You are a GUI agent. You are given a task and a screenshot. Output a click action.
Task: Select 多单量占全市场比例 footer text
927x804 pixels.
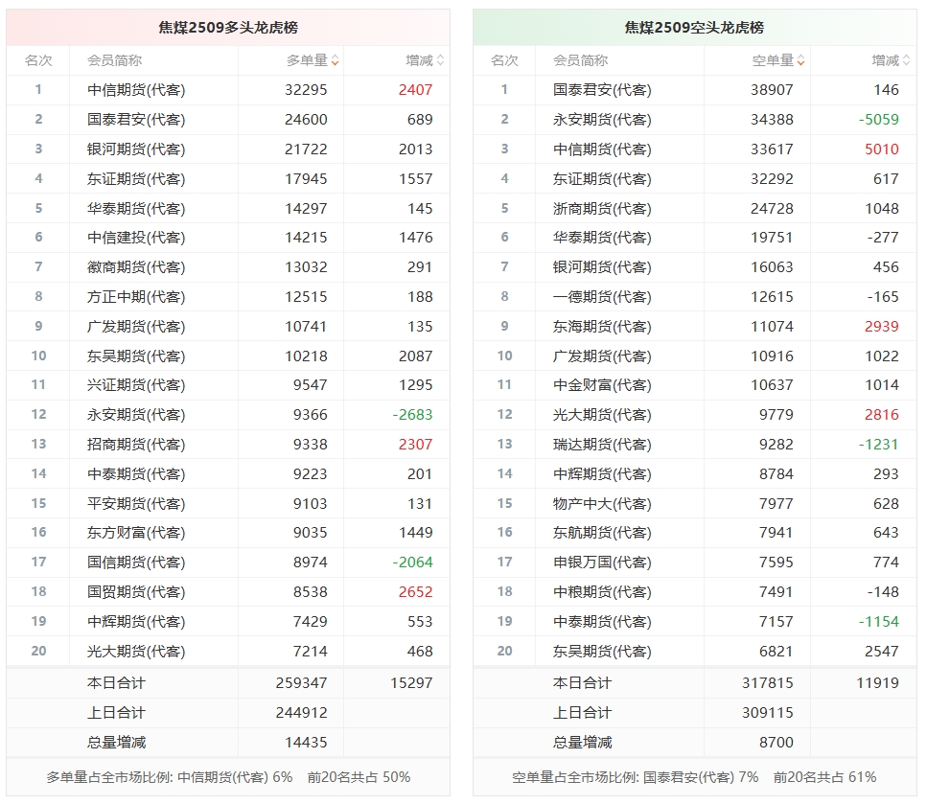click(x=228, y=777)
